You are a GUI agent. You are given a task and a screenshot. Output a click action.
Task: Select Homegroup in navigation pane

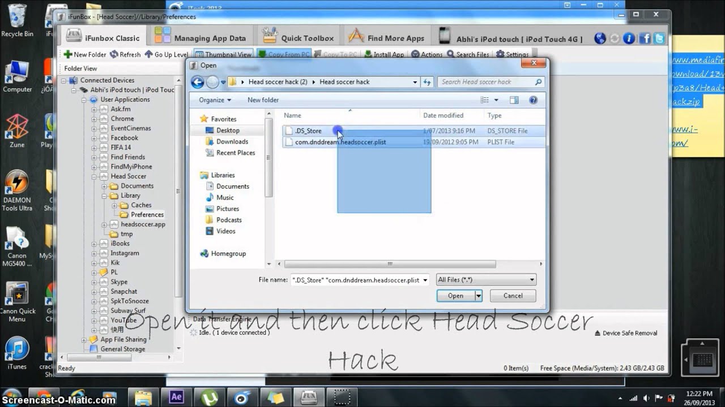tap(228, 254)
